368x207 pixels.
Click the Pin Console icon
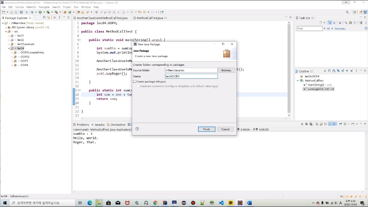pos(340,124)
